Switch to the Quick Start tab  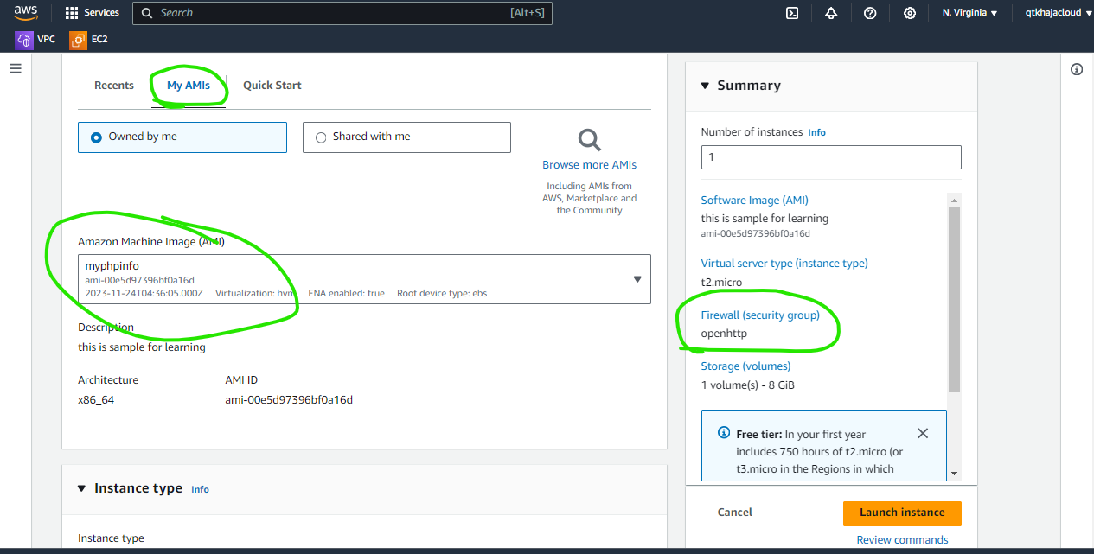pos(272,86)
